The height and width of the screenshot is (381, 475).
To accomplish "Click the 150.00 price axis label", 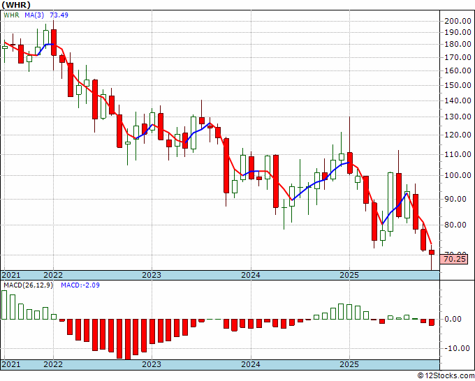I will pos(458,85).
